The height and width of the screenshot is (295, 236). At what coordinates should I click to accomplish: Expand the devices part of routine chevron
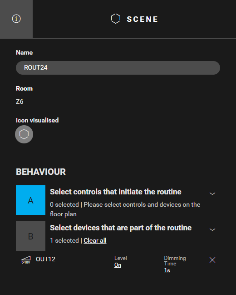tap(212, 229)
